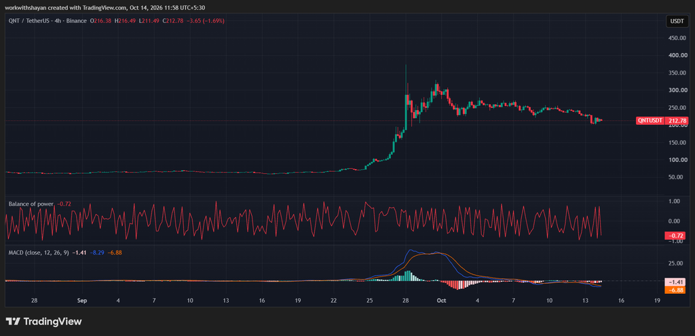
Task: Click the 22 date label on time axis
Action: click(x=334, y=300)
